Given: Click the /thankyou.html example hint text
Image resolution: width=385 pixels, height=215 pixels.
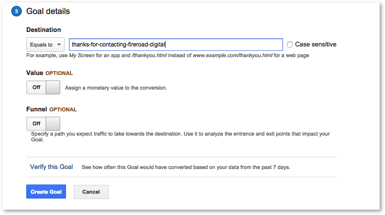Looking at the screenshot, I should tap(149, 55).
